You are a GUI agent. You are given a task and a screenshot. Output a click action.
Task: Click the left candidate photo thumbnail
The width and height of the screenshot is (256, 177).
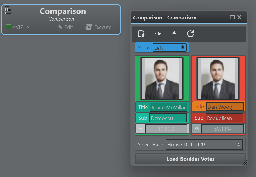pyautogui.click(x=162, y=78)
